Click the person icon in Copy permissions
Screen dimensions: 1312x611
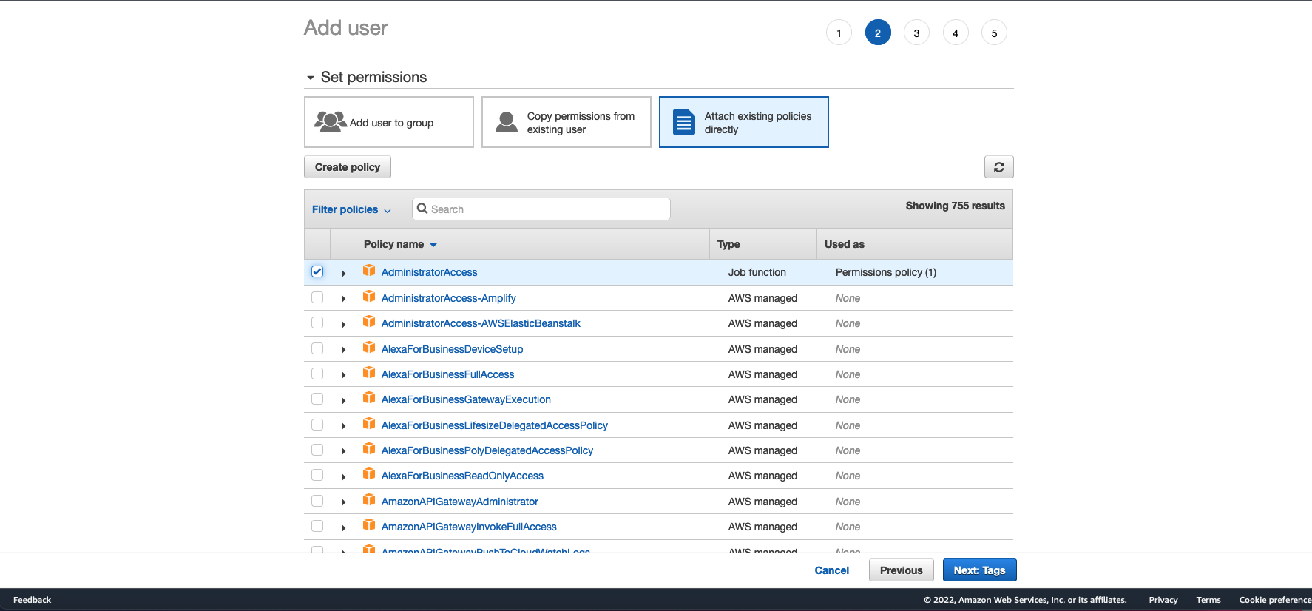click(x=507, y=122)
